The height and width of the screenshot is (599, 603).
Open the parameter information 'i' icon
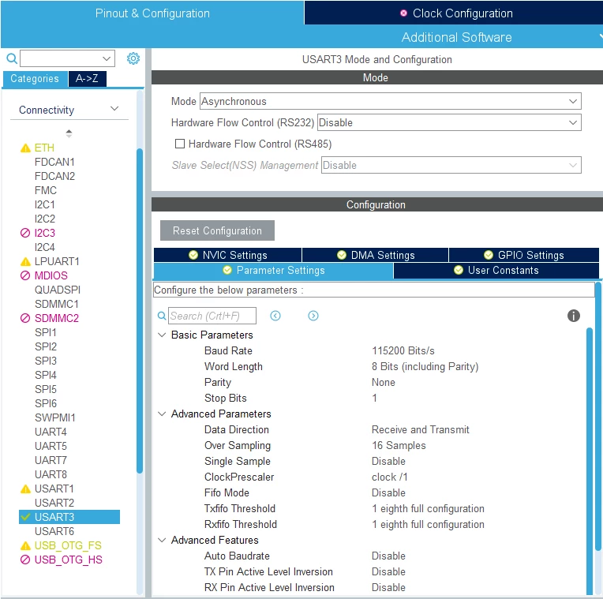pos(573,316)
